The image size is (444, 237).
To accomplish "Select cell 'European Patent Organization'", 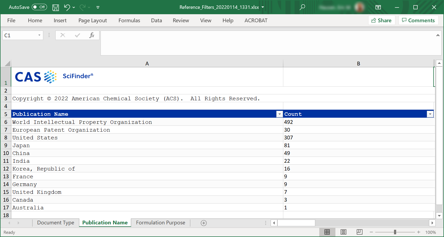I will (147, 130).
